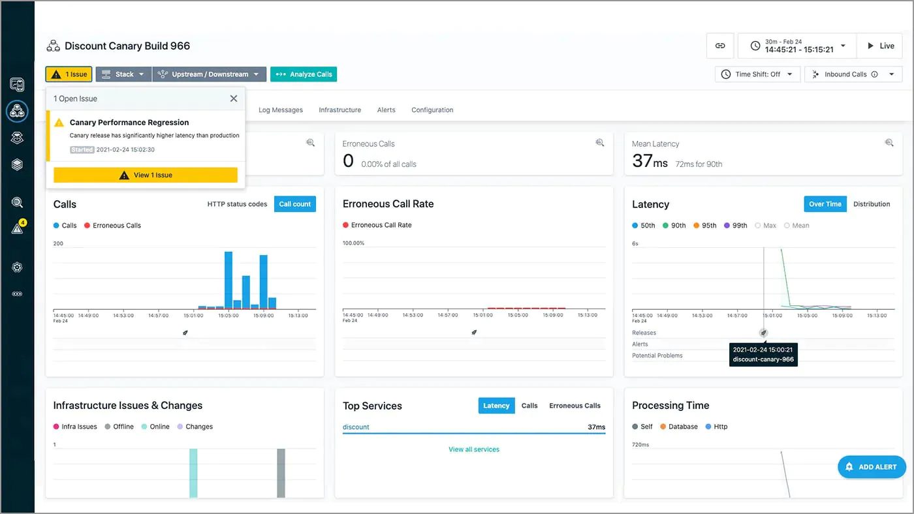This screenshot has width=914, height=514.
Task: Click release rocket marker under Calls chart
Action: point(185,333)
